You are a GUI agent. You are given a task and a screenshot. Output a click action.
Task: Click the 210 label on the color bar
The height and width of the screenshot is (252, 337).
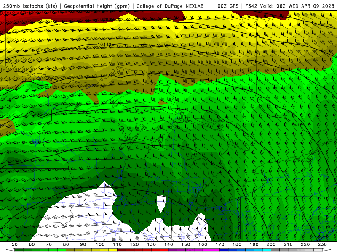(288, 244)
